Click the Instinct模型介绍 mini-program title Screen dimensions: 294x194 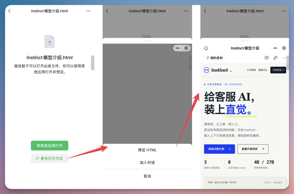[245, 48]
